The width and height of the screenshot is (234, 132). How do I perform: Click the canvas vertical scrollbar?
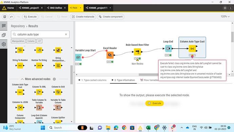(x=232, y=37)
